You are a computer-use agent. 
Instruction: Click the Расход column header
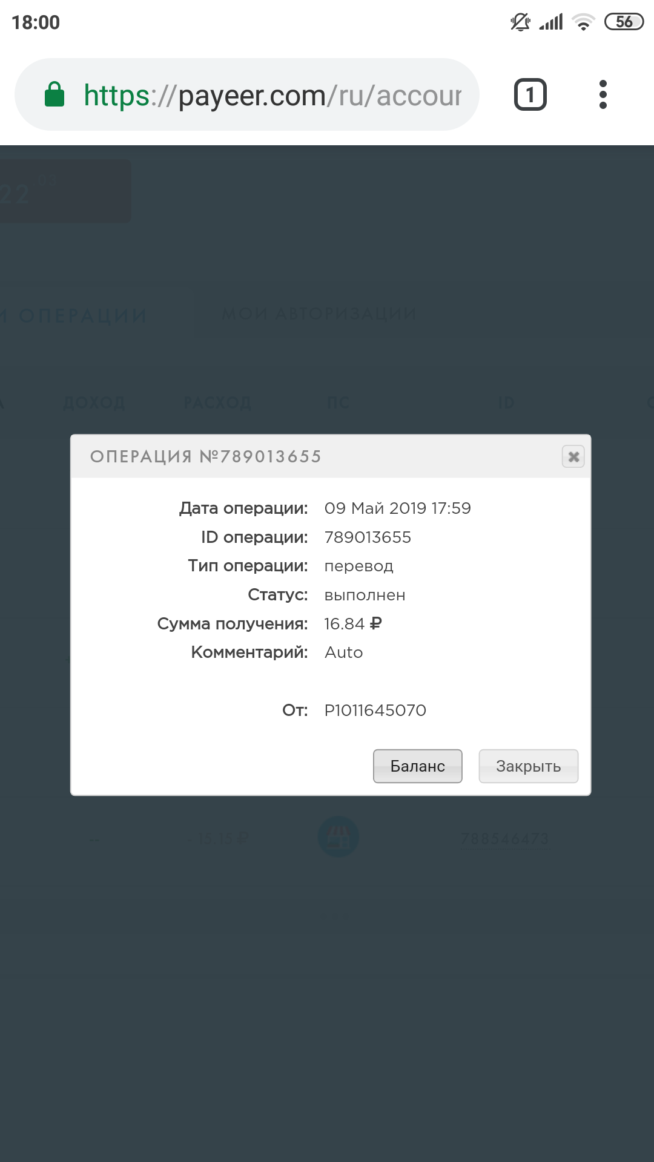[x=217, y=403]
